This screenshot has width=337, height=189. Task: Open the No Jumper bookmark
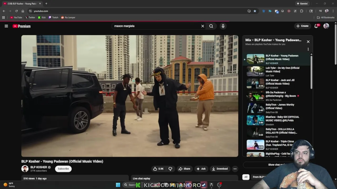click(x=68, y=17)
